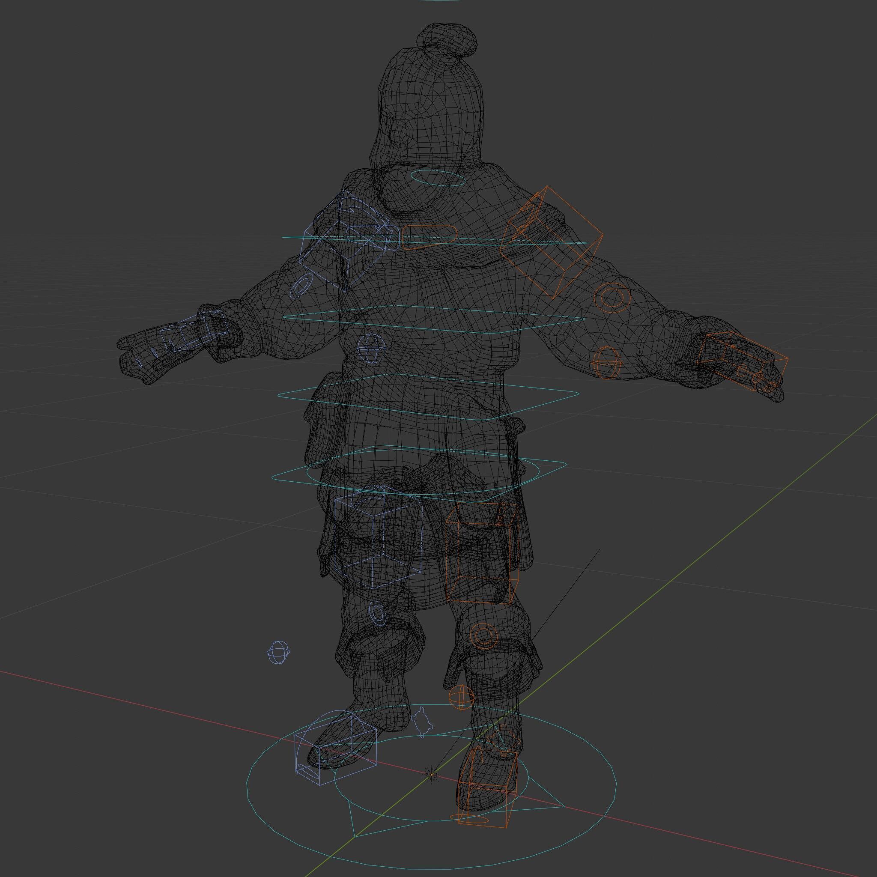
Task: Click the blue thigh box control
Action: (378, 537)
